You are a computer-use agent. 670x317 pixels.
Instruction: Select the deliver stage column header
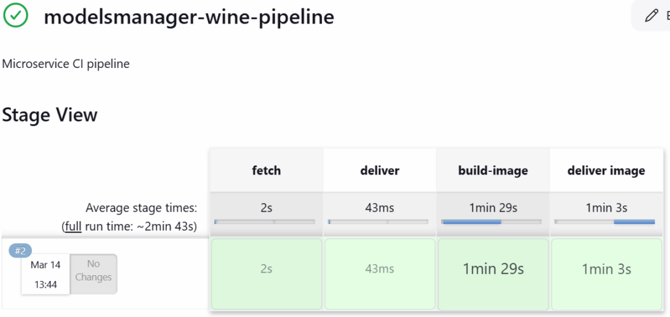[379, 171]
